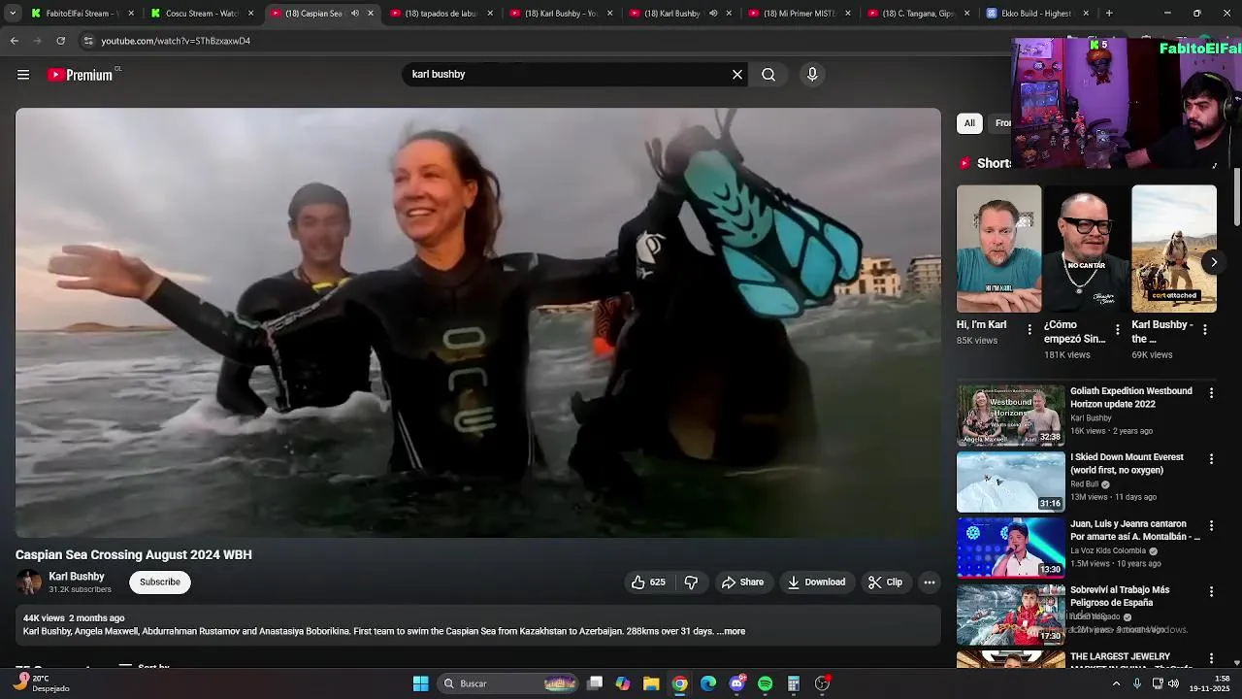Open Goliath Expedition Westbound Horizon video thumbnail

coord(1011,416)
